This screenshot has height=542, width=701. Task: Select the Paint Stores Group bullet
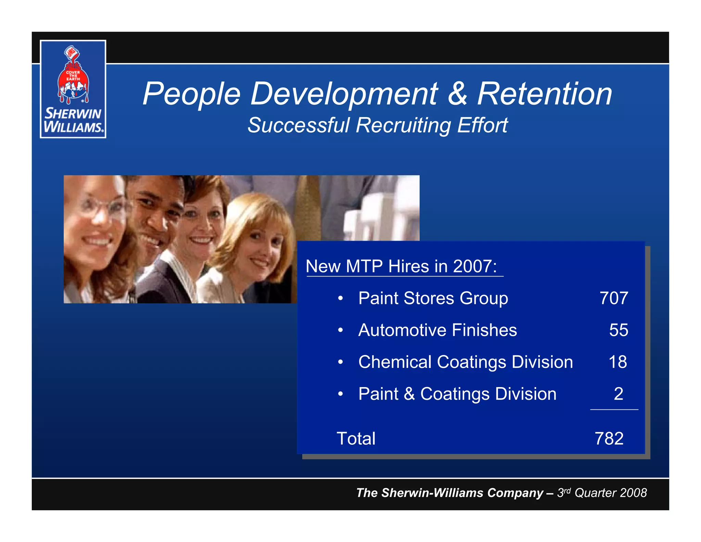pos(433,298)
